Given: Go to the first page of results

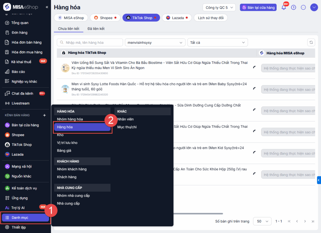Looking at the screenshot, I should (x=289, y=221).
